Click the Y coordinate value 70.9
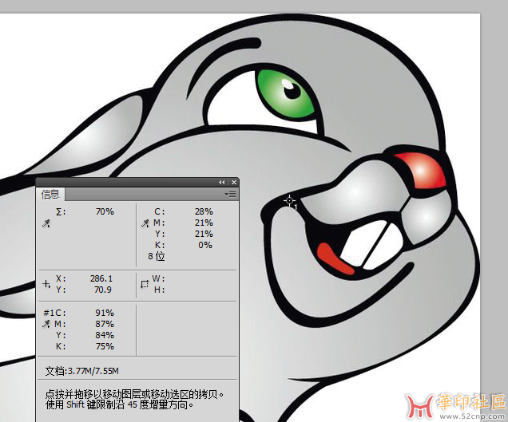 point(103,290)
